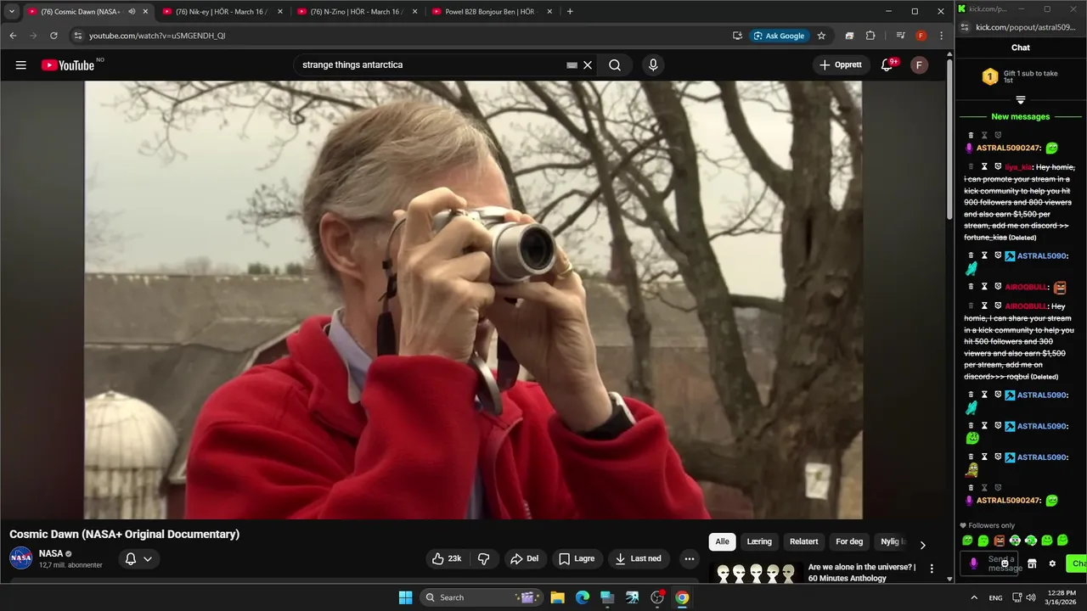Open a new Chrome tab

[570, 12]
